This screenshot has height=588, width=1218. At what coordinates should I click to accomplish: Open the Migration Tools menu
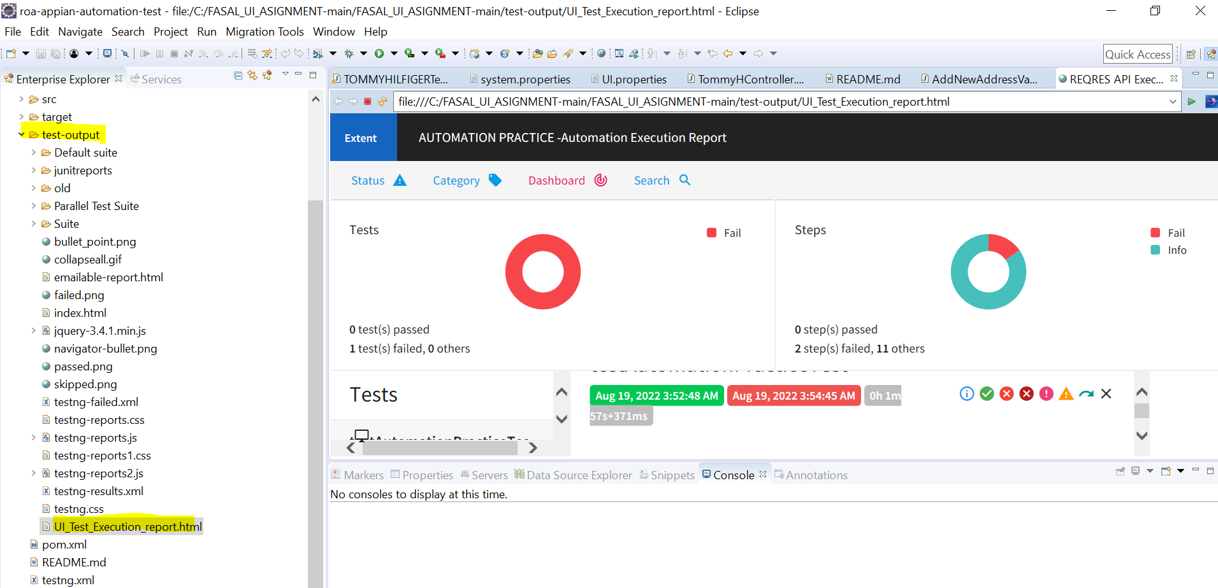pos(265,31)
